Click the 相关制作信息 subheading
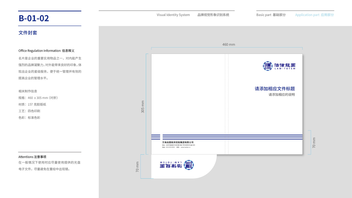 tap(28, 91)
